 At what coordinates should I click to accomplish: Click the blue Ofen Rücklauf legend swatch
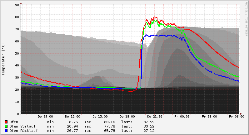pyautogui.click(x=6, y=131)
